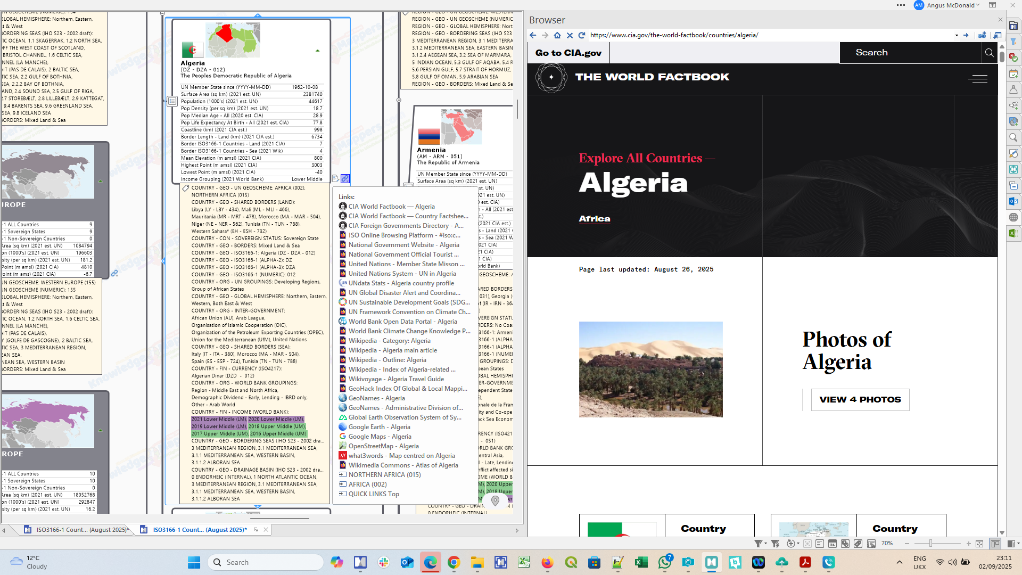
Task: Open the priority markers pane icon
Action: pyautogui.click(x=1013, y=57)
